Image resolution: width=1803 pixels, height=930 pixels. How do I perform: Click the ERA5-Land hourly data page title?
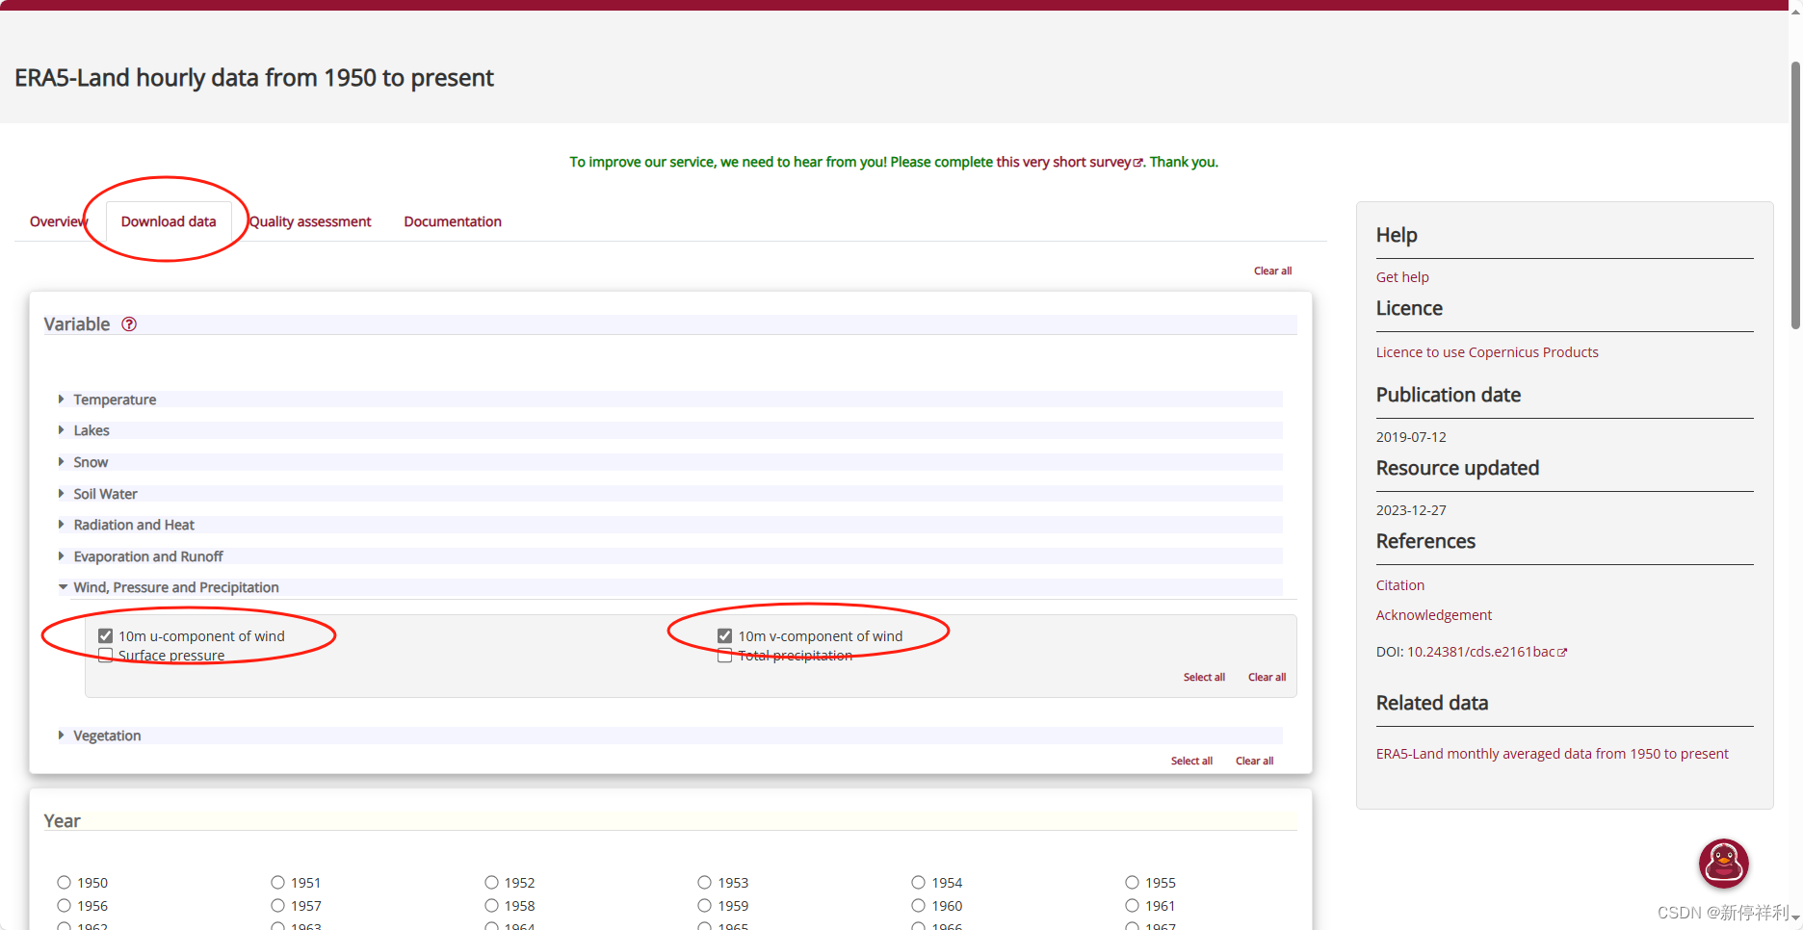(x=254, y=78)
